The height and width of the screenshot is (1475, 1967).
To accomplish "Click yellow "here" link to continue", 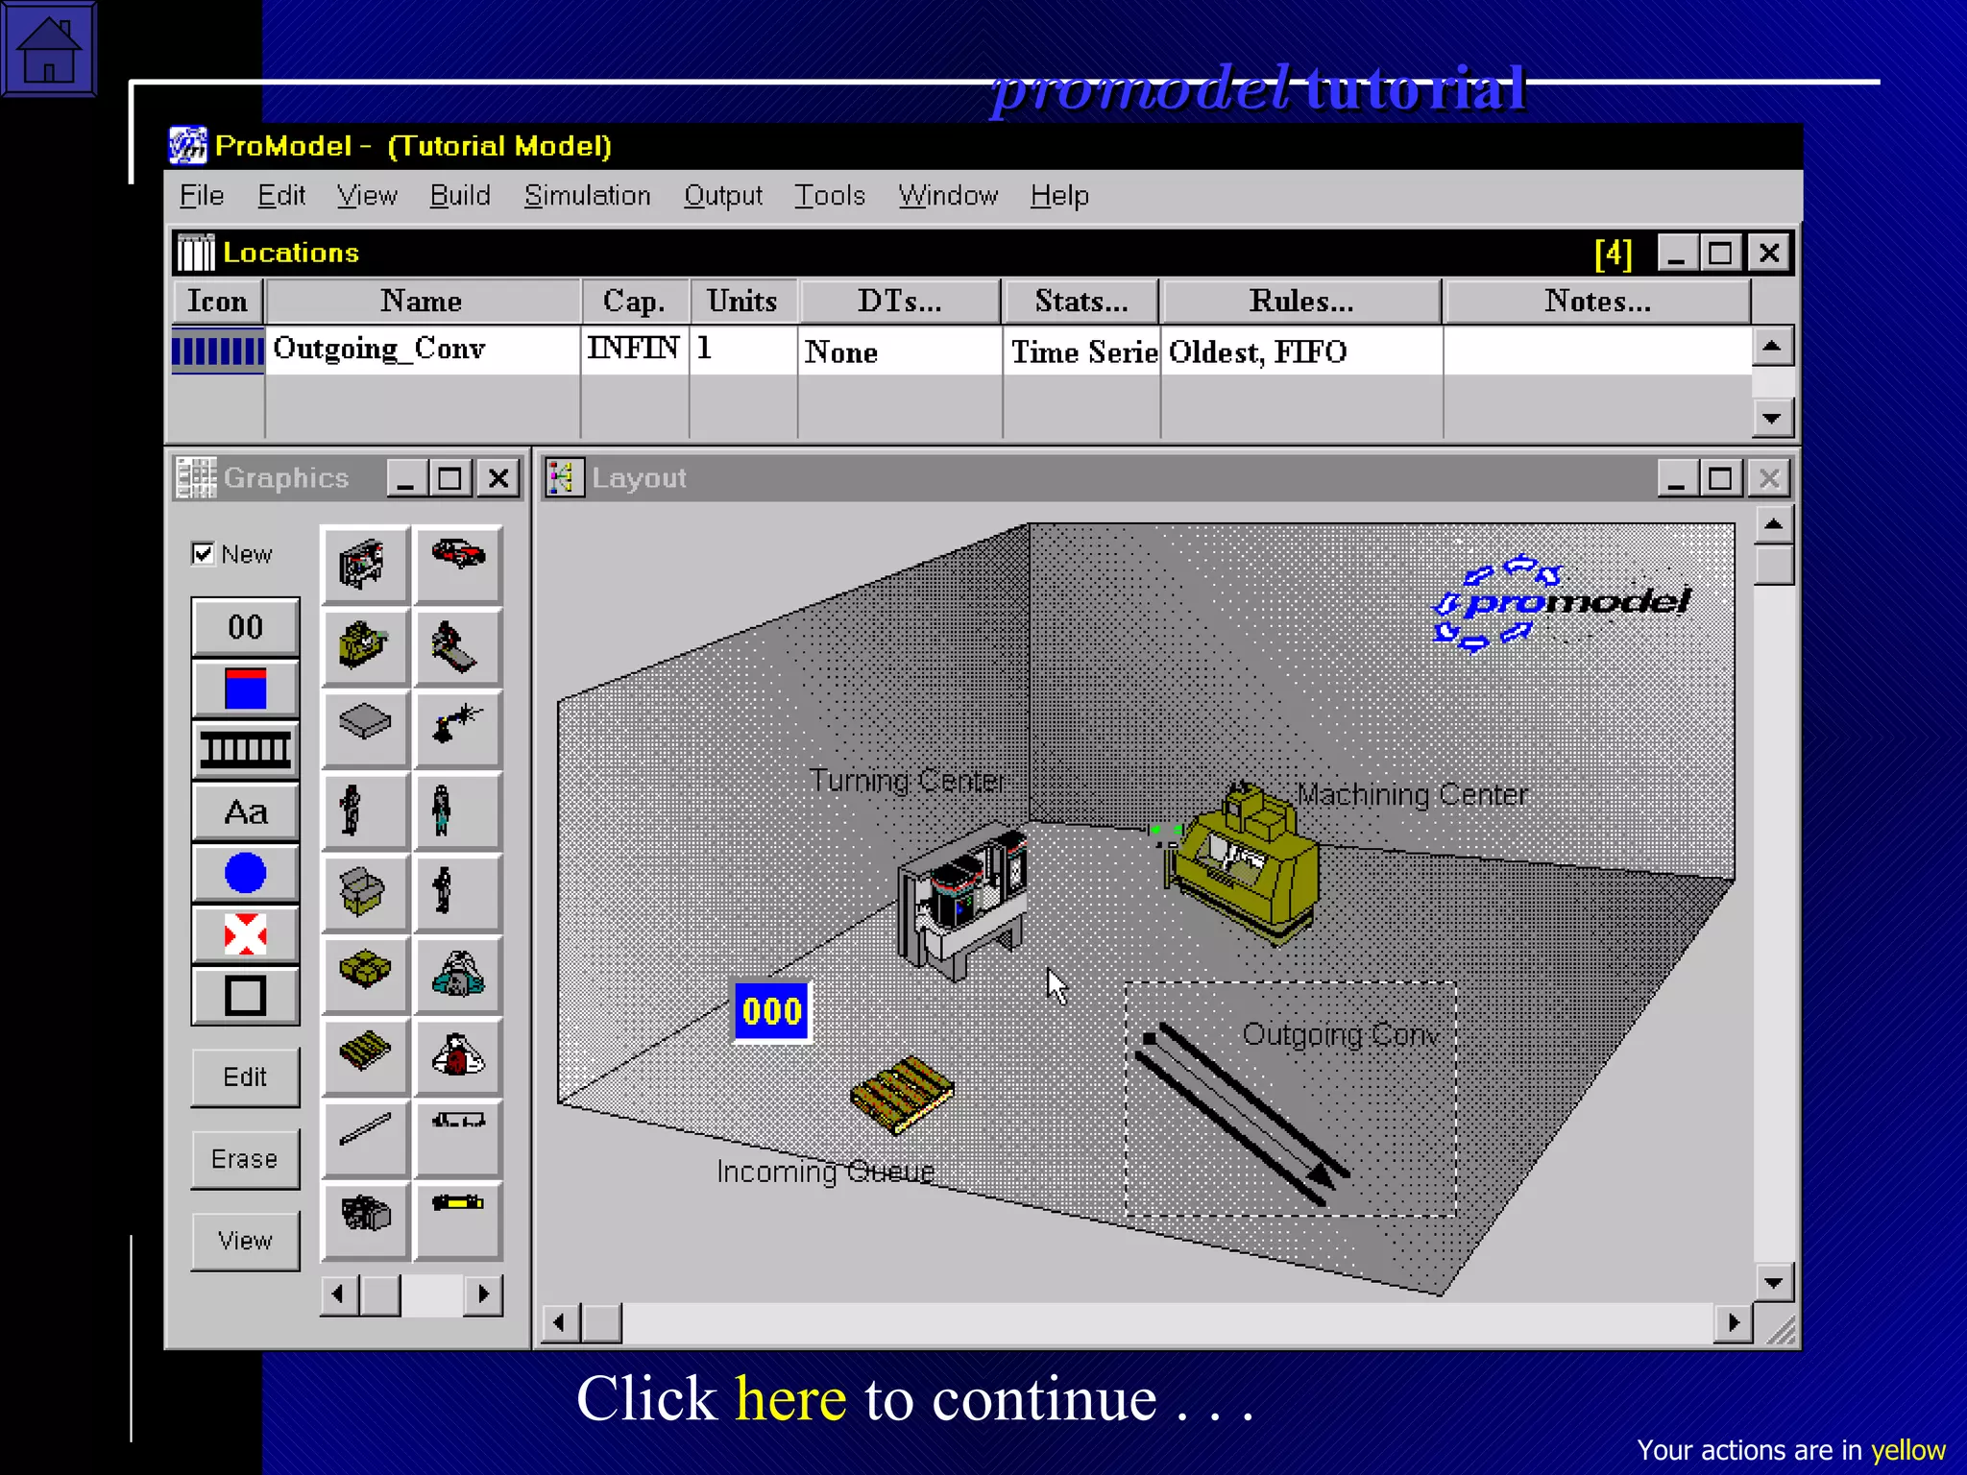I will [x=790, y=1398].
